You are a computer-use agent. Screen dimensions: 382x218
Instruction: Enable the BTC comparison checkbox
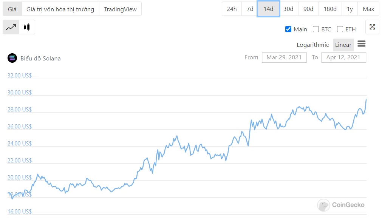(315, 29)
